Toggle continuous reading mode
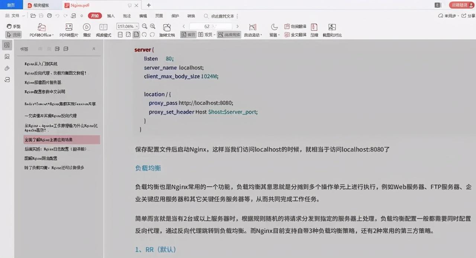Image resolution: width=476 pixels, height=258 pixels. 229,35
